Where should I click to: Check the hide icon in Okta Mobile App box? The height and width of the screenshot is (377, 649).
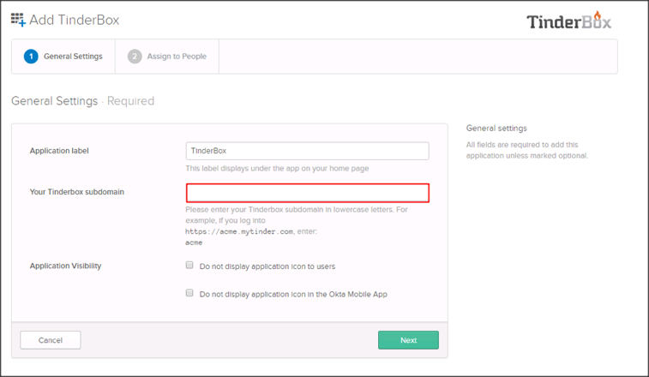click(190, 293)
